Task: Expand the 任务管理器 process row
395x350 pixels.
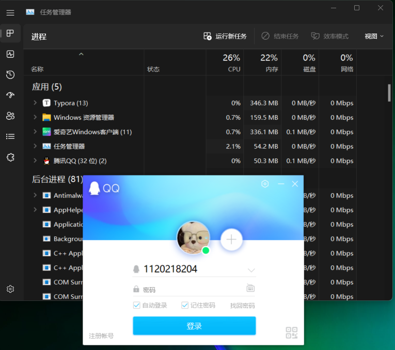Action: (35, 146)
